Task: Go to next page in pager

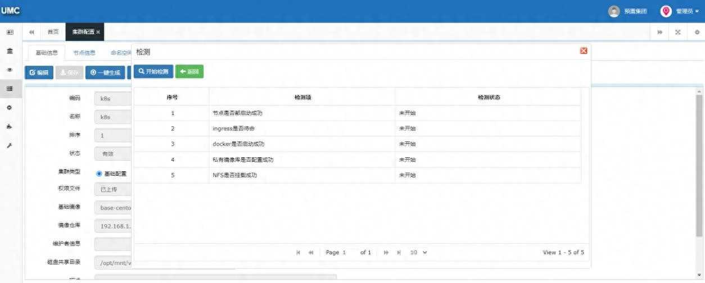Action: tap(386, 253)
